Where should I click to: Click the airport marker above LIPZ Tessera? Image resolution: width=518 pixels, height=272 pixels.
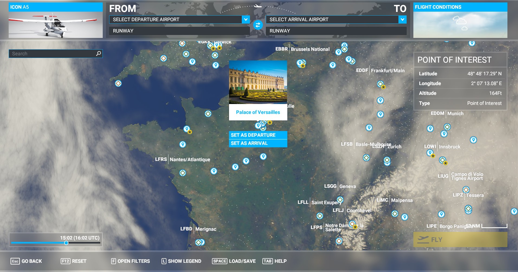click(x=466, y=189)
